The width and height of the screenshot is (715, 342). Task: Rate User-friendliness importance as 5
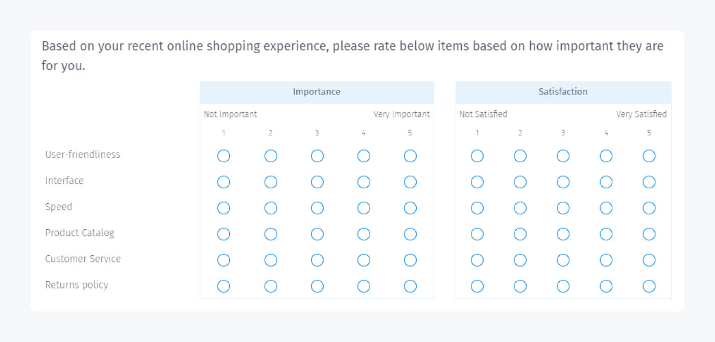click(410, 156)
